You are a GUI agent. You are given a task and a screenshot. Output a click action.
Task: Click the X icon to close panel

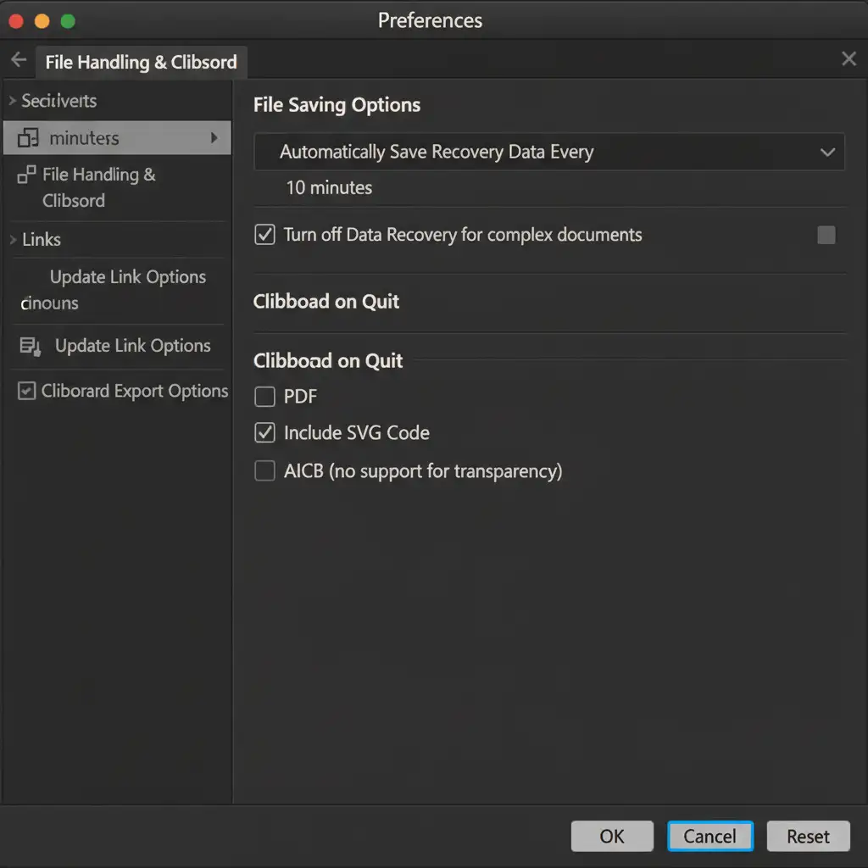coord(849,58)
